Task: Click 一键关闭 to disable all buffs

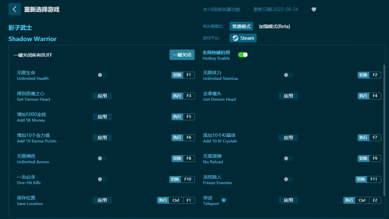Action: tap(182, 55)
